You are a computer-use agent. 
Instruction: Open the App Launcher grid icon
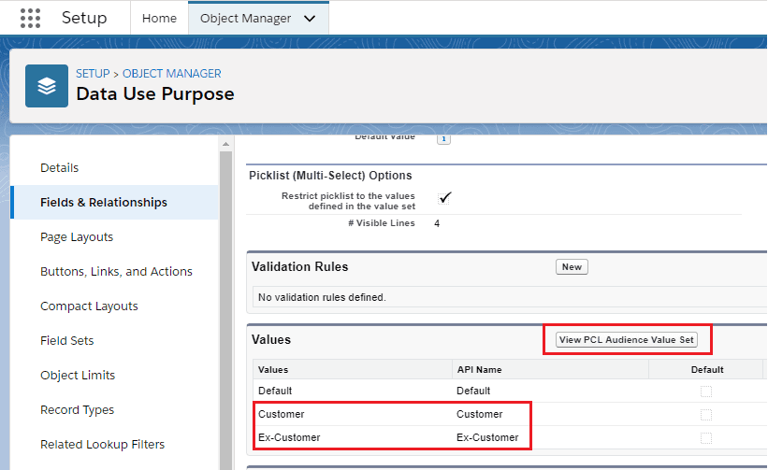(x=31, y=18)
